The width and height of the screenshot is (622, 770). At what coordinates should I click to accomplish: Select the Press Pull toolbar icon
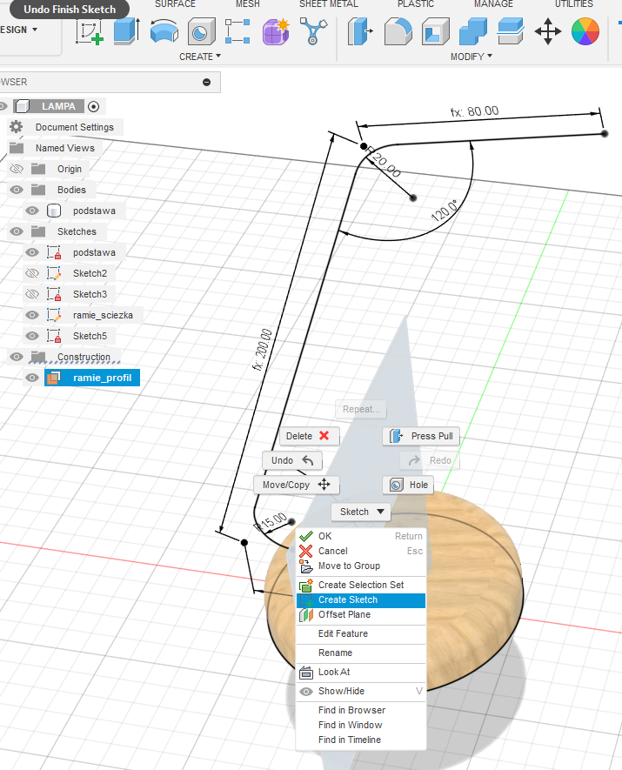(359, 31)
